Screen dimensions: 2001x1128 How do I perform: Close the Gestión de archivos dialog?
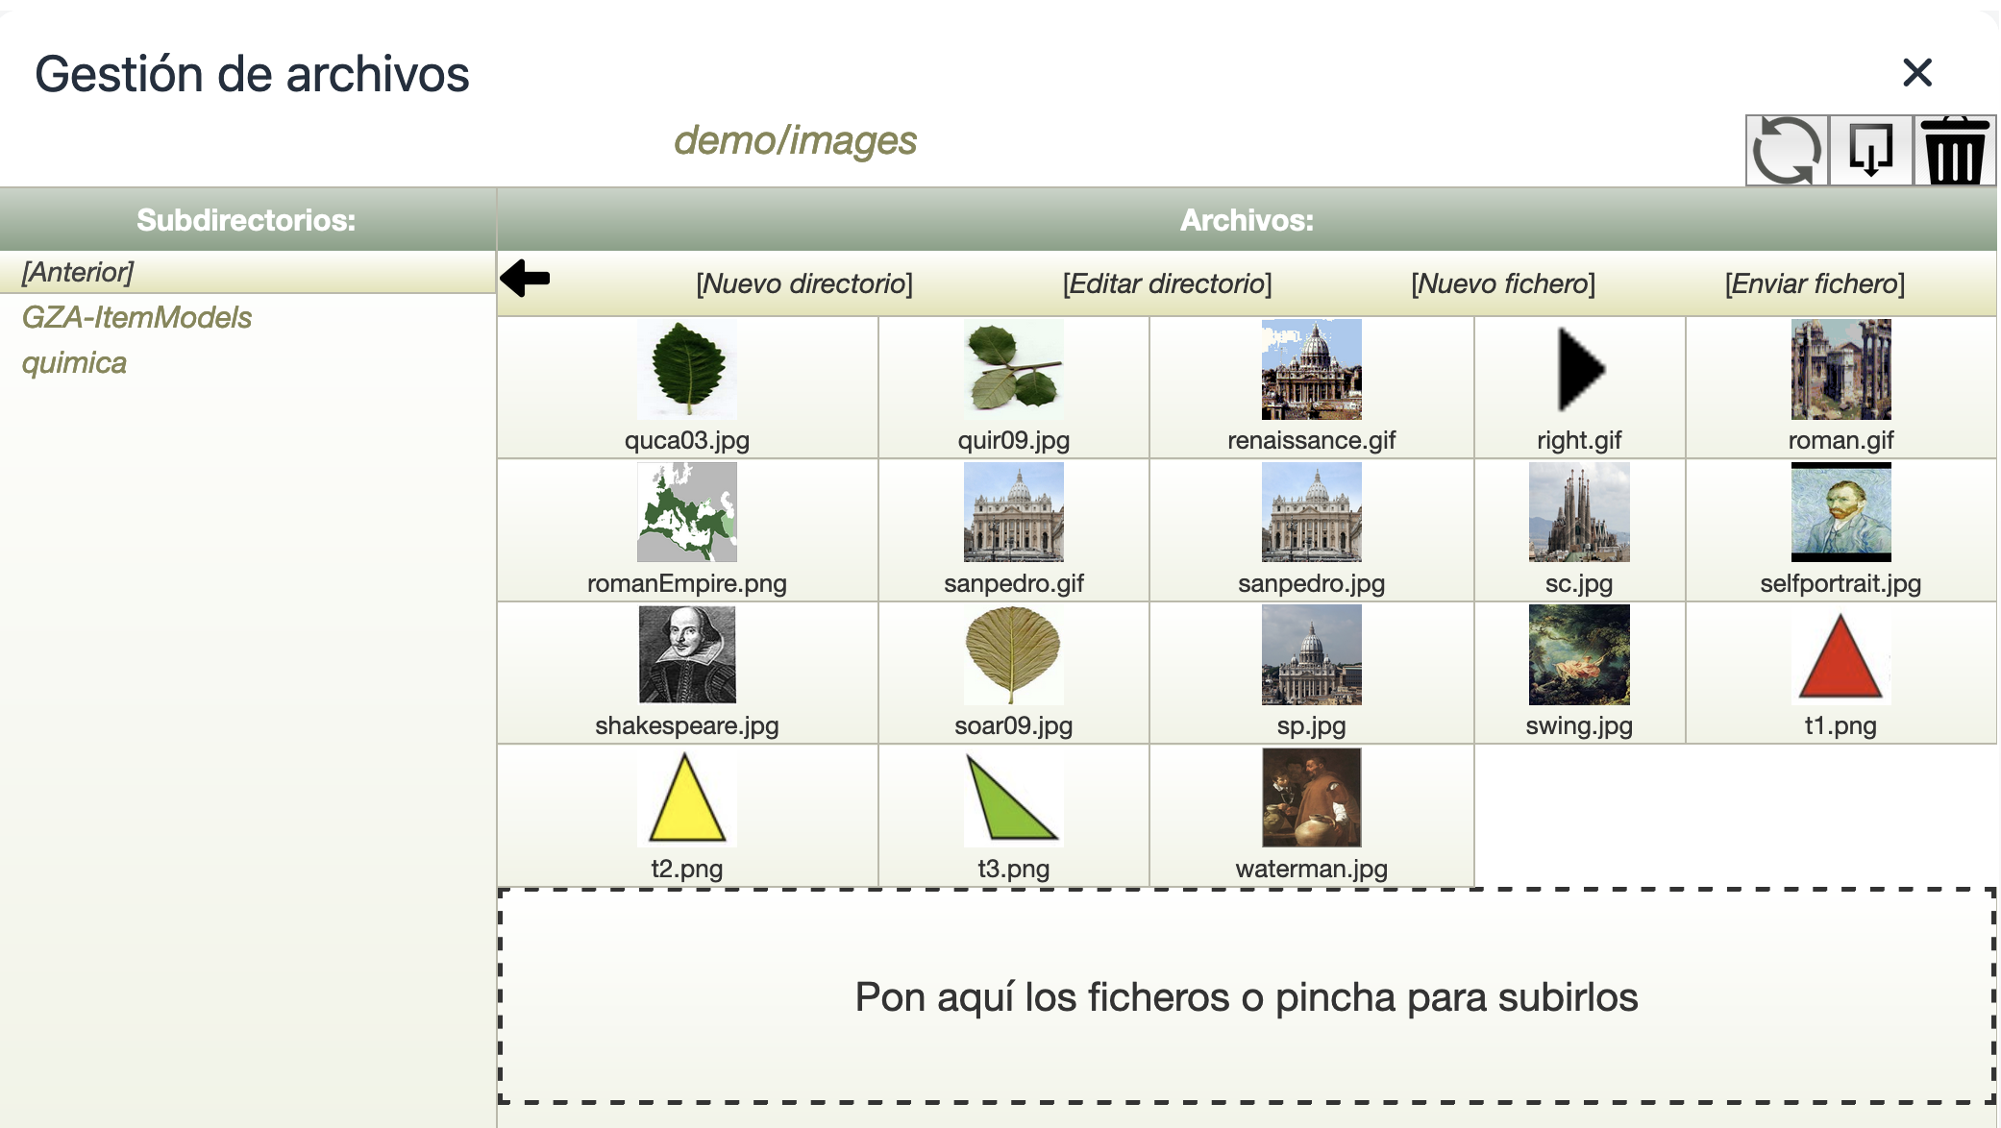(1916, 72)
